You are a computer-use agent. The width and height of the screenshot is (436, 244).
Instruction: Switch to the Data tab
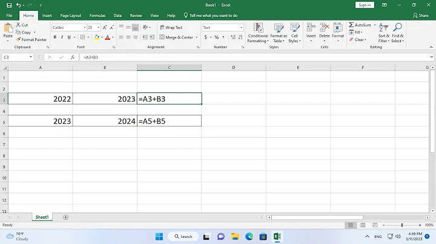117,16
